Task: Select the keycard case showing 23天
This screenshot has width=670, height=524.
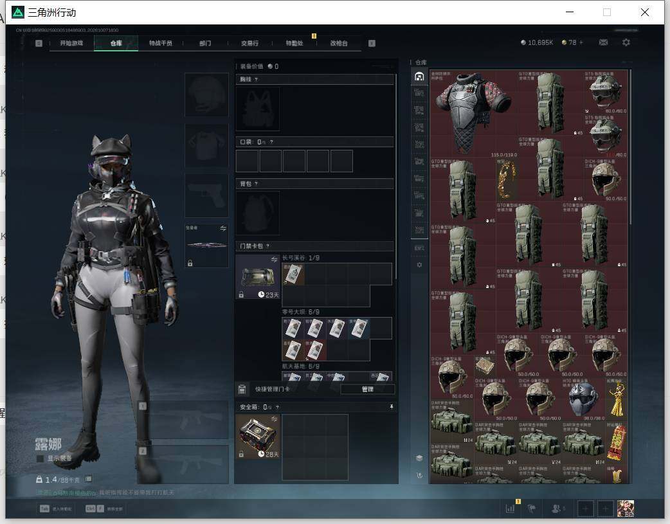Action: click(x=258, y=277)
